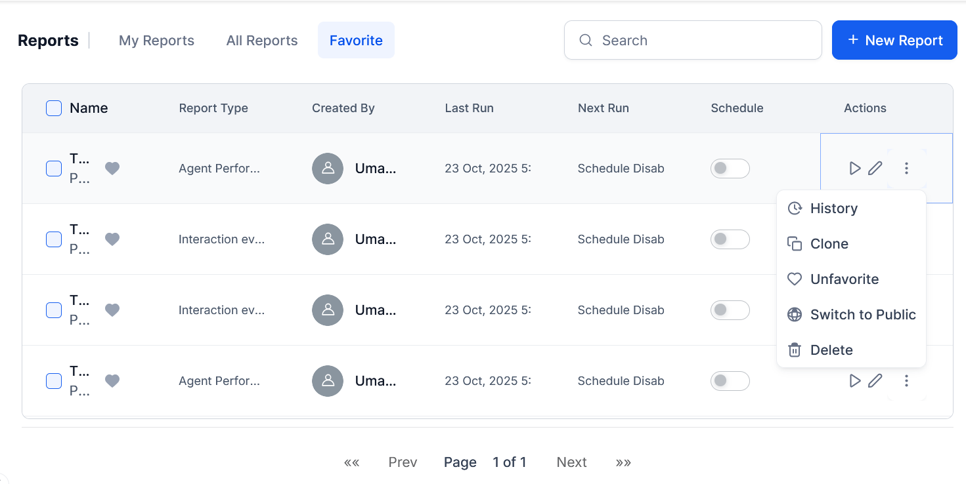The height and width of the screenshot is (484, 966).
Task: Enable schedule toggle for third report
Action: [x=730, y=310]
